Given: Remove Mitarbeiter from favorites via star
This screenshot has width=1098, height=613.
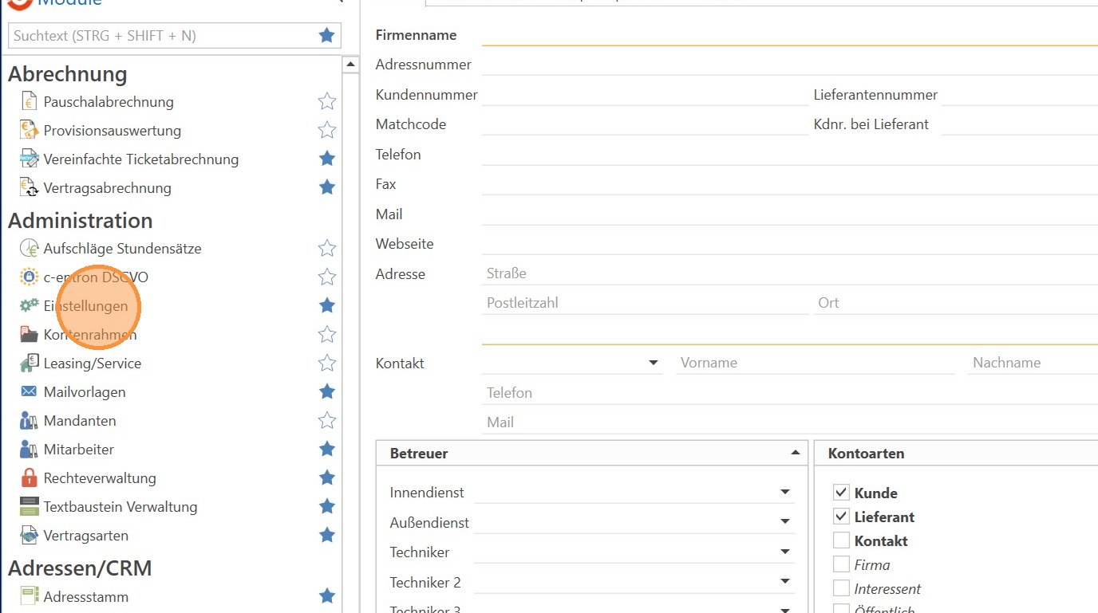Looking at the screenshot, I should tap(326, 450).
